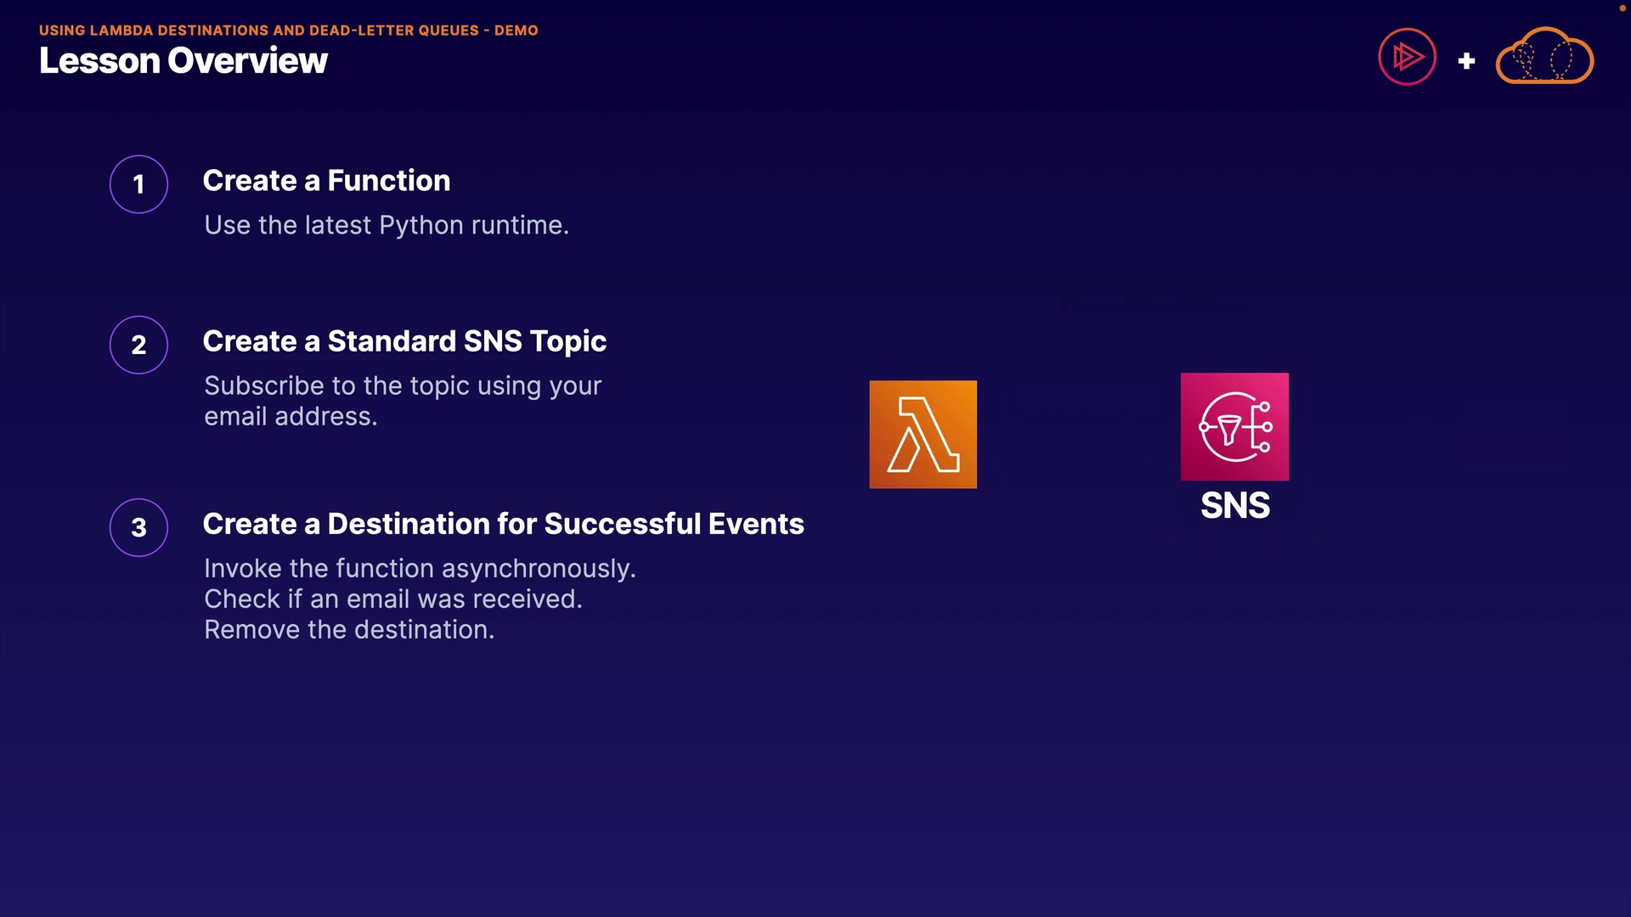Click the Lesson Overview title
The height and width of the screenshot is (917, 1631).
(x=183, y=61)
